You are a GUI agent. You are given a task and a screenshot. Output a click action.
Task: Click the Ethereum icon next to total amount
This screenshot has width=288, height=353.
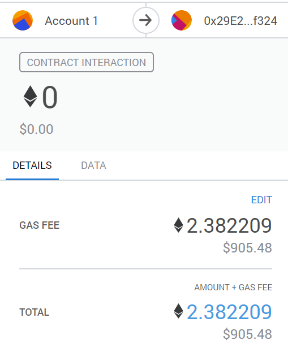tap(178, 311)
